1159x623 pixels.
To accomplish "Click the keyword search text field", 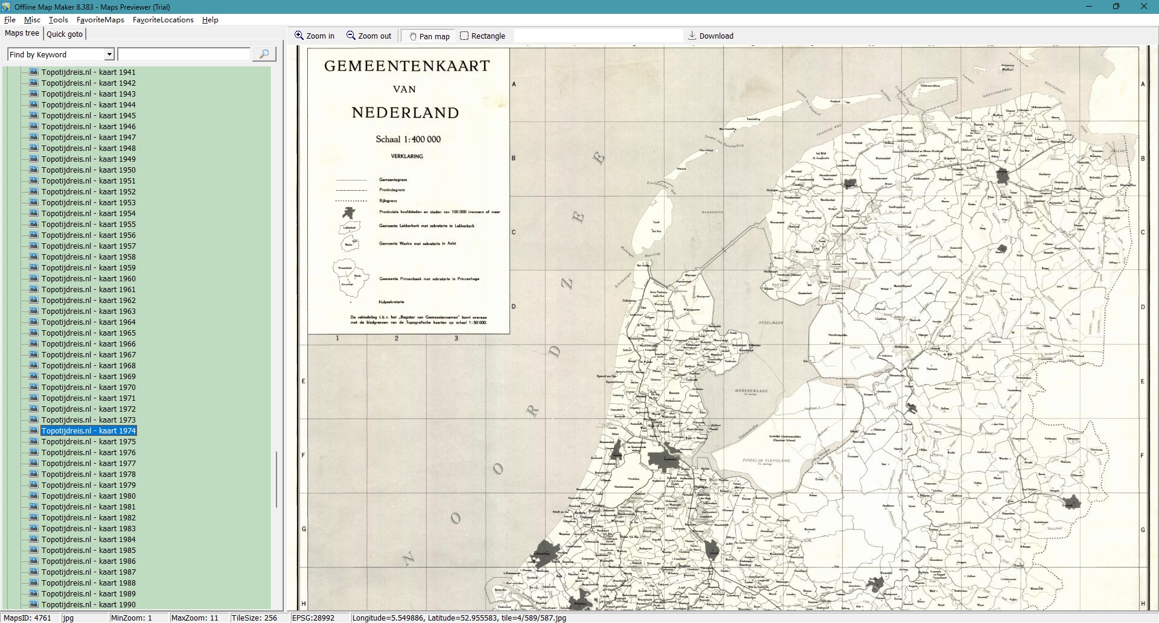I will [184, 55].
